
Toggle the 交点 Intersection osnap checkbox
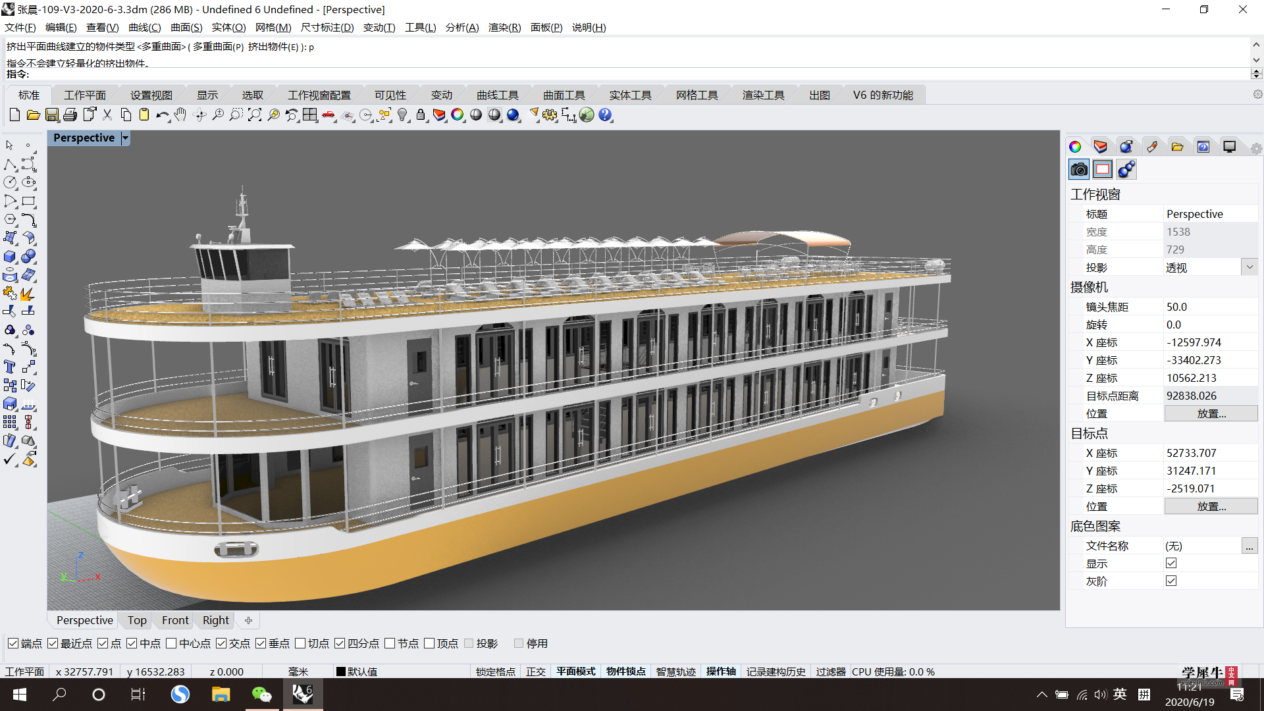[221, 643]
